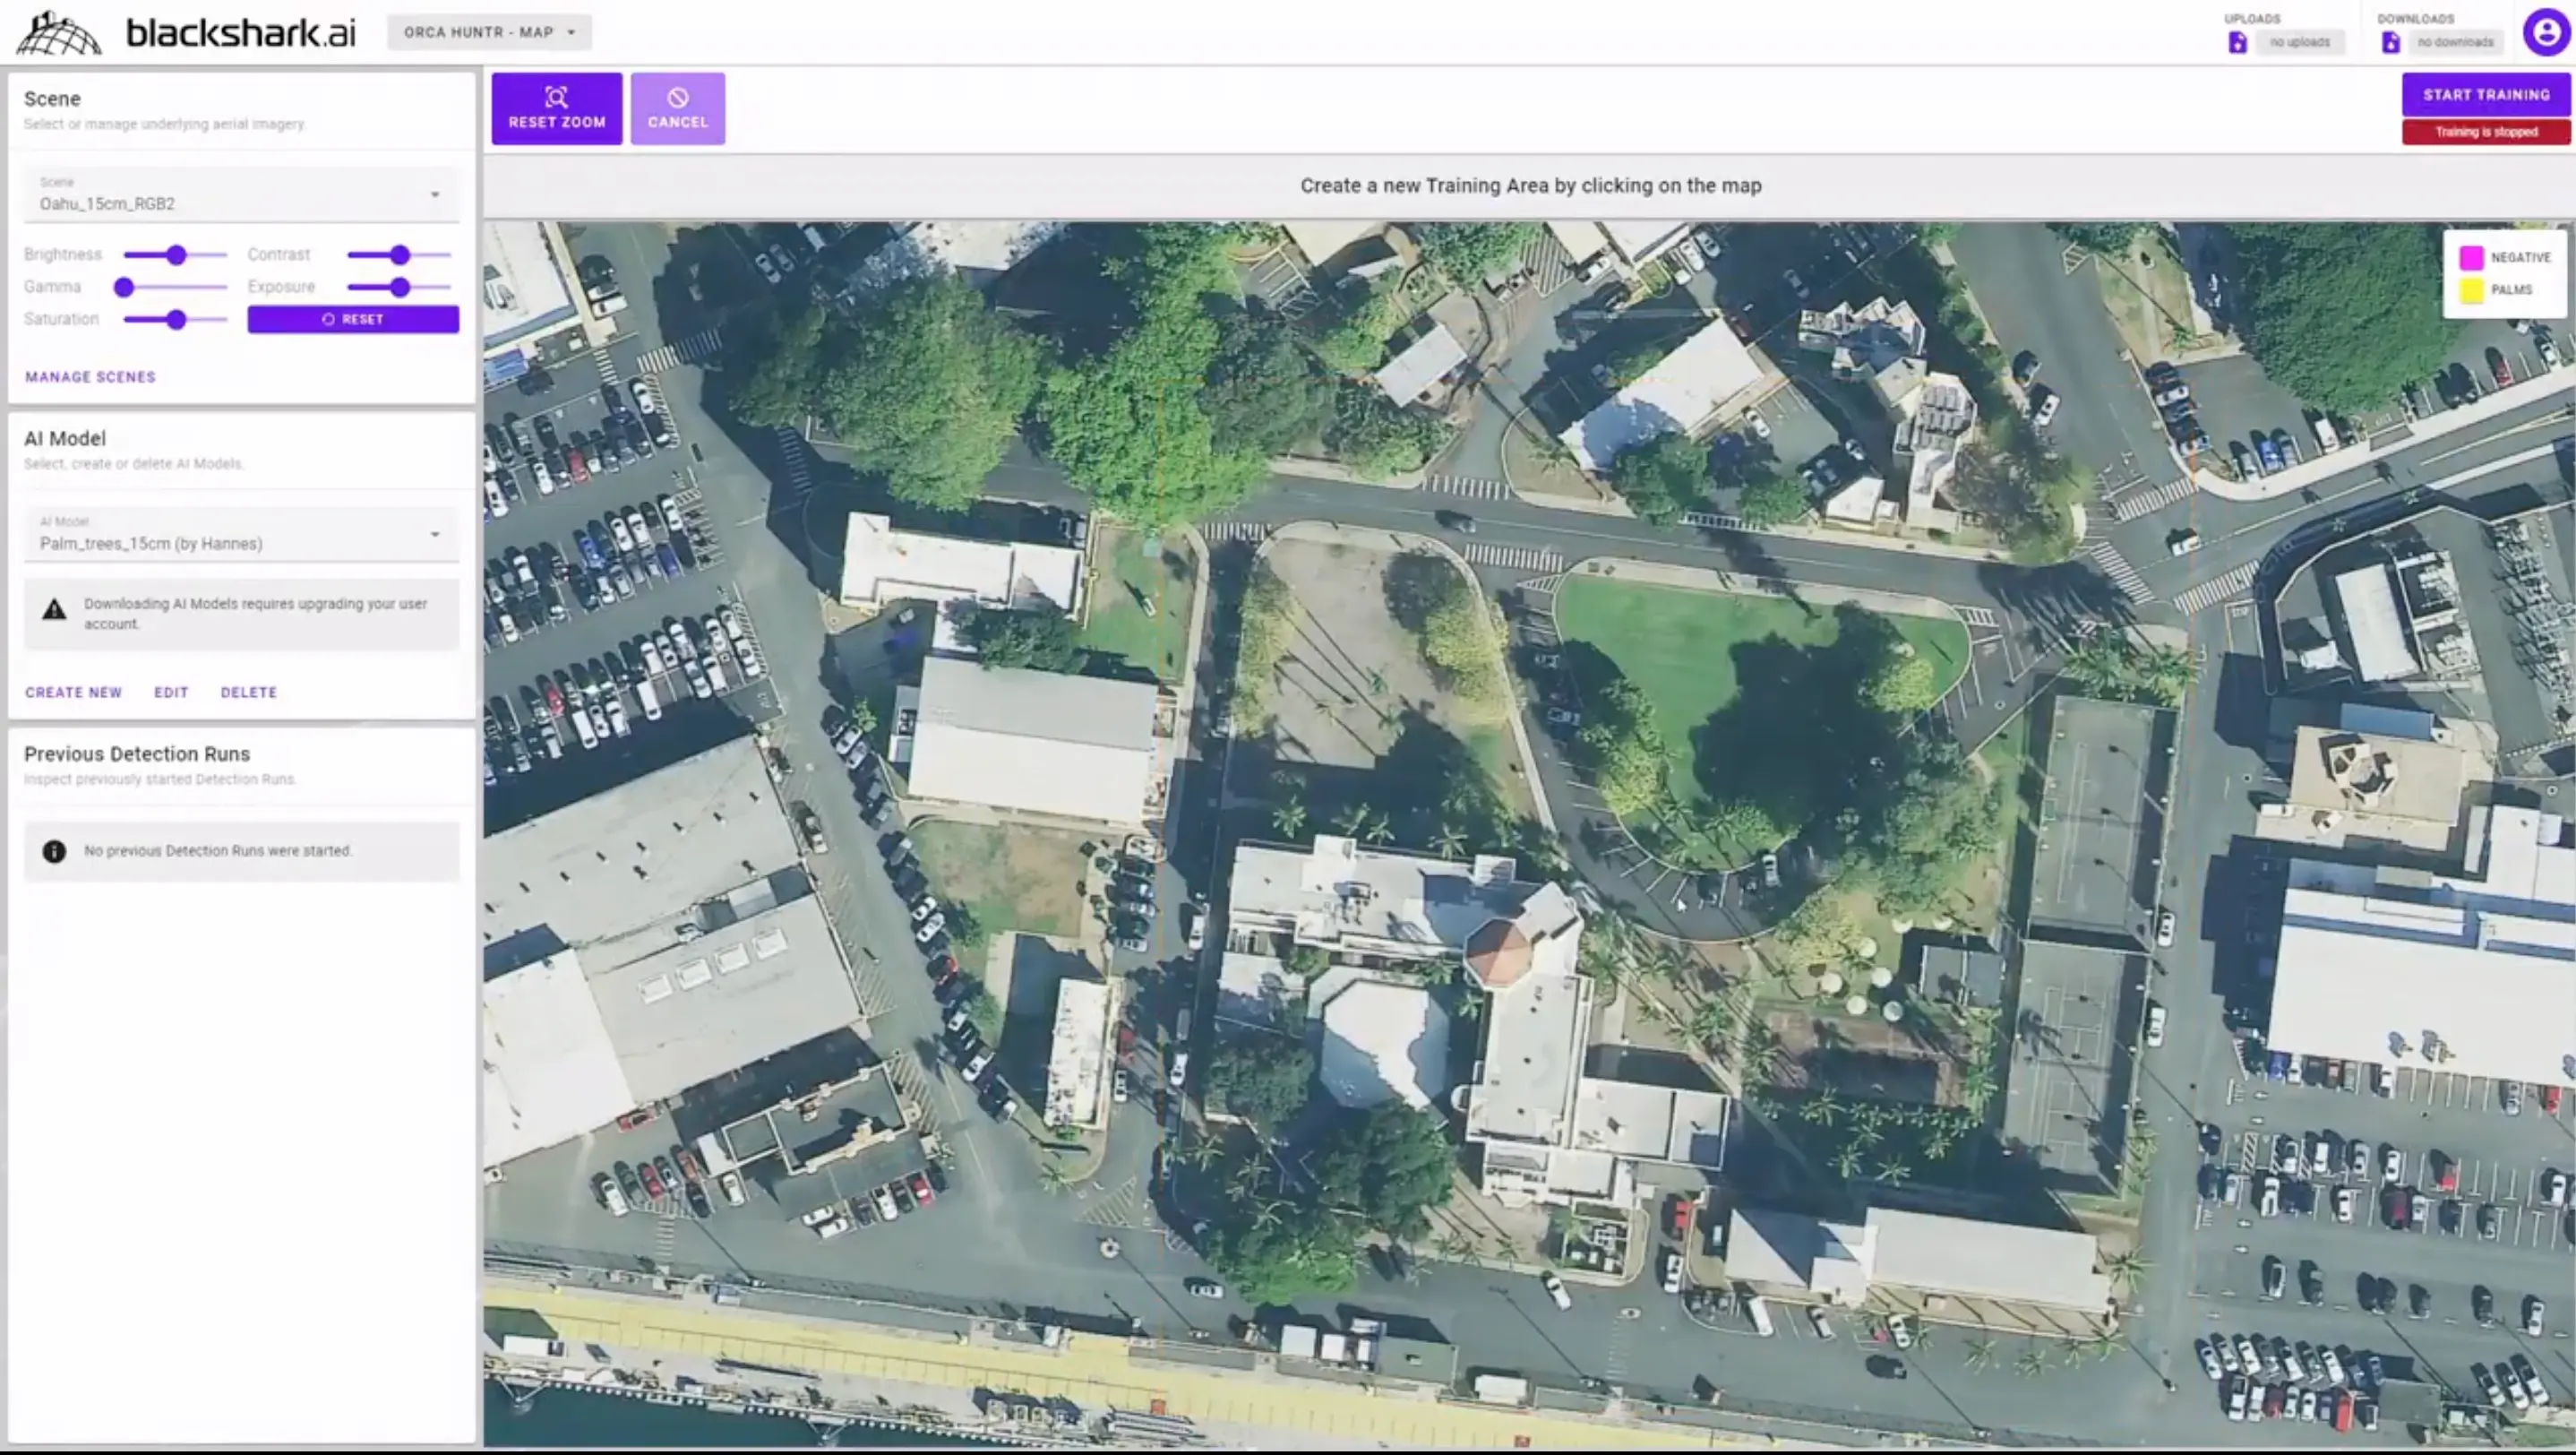
Task: Expand the AI Model selector dropdown
Action: (240, 534)
